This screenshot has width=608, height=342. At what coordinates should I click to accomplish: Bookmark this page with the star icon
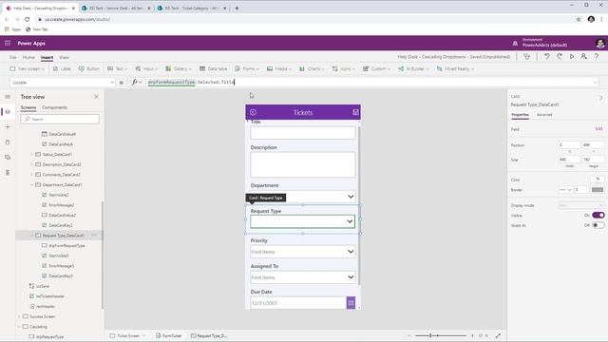(579, 19)
